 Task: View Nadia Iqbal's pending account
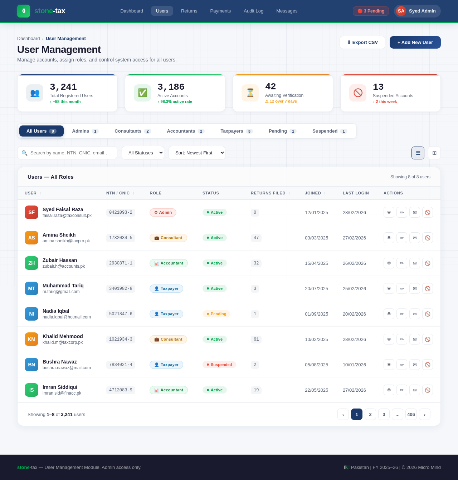389,314
